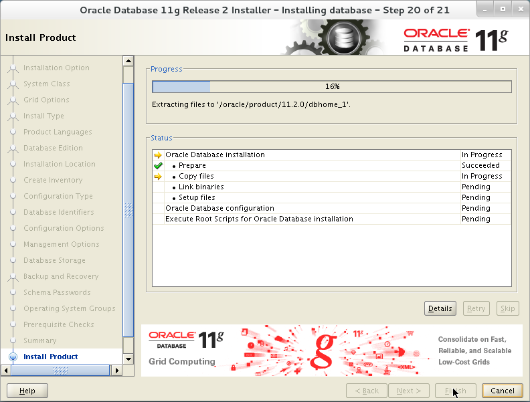Select the Backup and Recovery step
The image size is (530, 402).
coord(61,276)
